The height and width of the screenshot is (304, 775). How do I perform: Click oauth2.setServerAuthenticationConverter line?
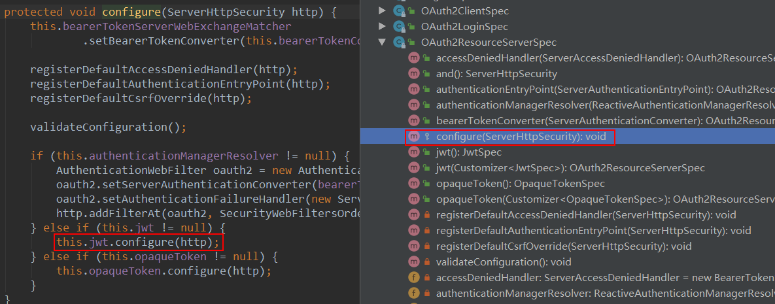pyautogui.click(x=207, y=185)
